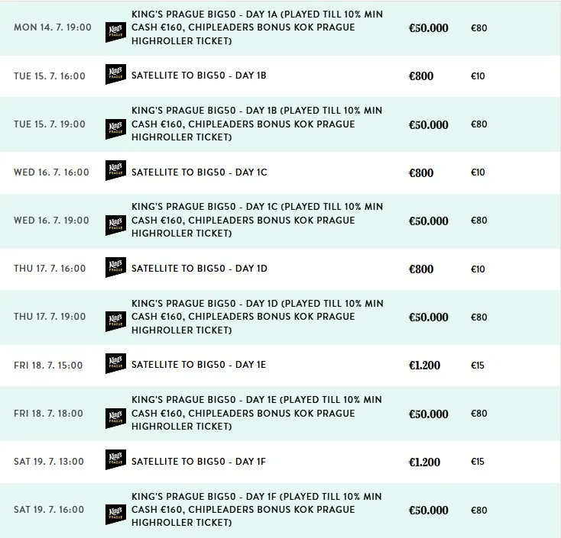The height and width of the screenshot is (538, 561).
Task: Click King's logo in Sat 13:00 satellite row
Action: pyautogui.click(x=115, y=459)
